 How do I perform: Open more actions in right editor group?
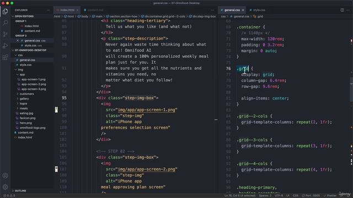(348, 10)
